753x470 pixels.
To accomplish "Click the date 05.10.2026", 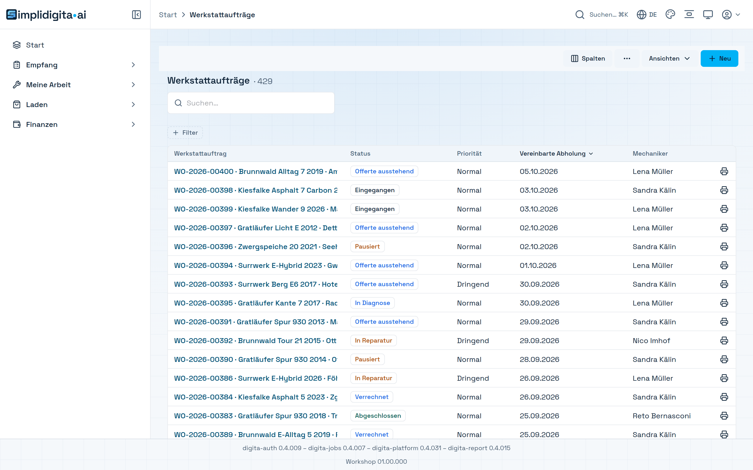I will (539, 171).
